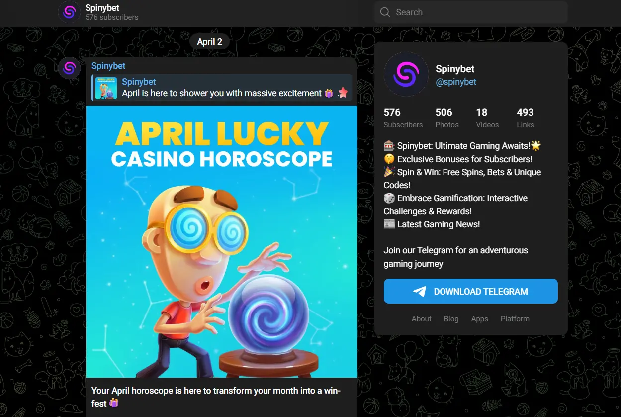This screenshot has width=621, height=417.
Task: Click the "Spin & Win: Free Spins" description line
Action: pos(462,179)
